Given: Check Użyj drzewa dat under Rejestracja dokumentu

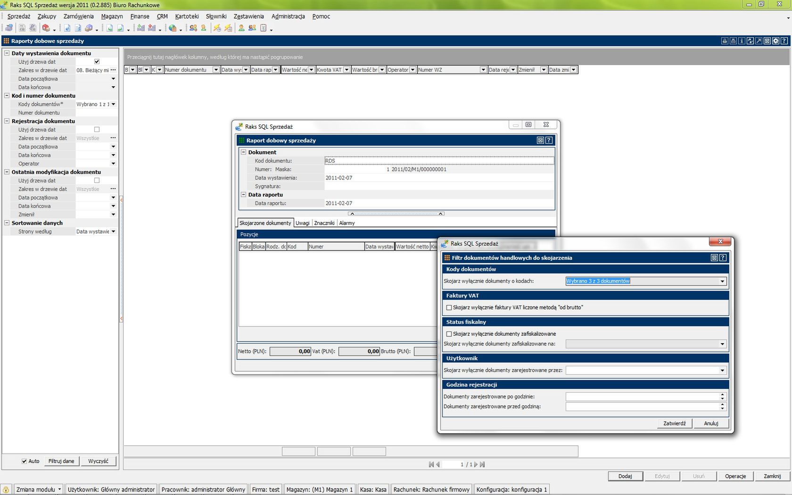Looking at the screenshot, I should coord(97,130).
